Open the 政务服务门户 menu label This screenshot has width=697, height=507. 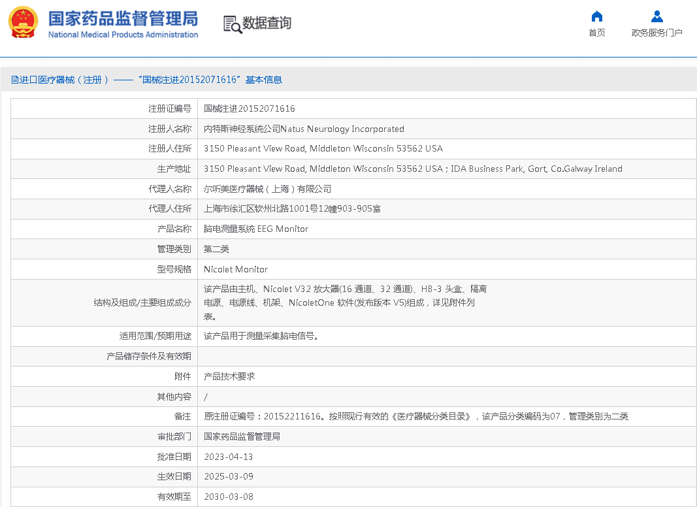click(x=656, y=33)
